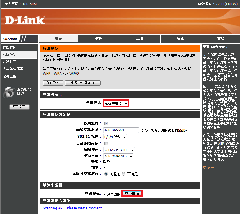Viewport: 240px width, 214px height.
Task: Open the 無線模式 dropdown
Action: pyautogui.click(x=116, y=103)
